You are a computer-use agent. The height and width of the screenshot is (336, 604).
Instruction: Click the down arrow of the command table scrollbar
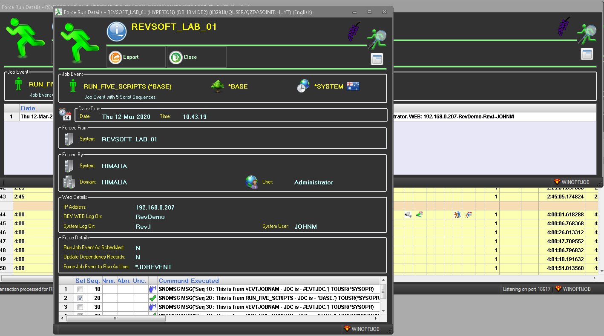pos(383,311)
